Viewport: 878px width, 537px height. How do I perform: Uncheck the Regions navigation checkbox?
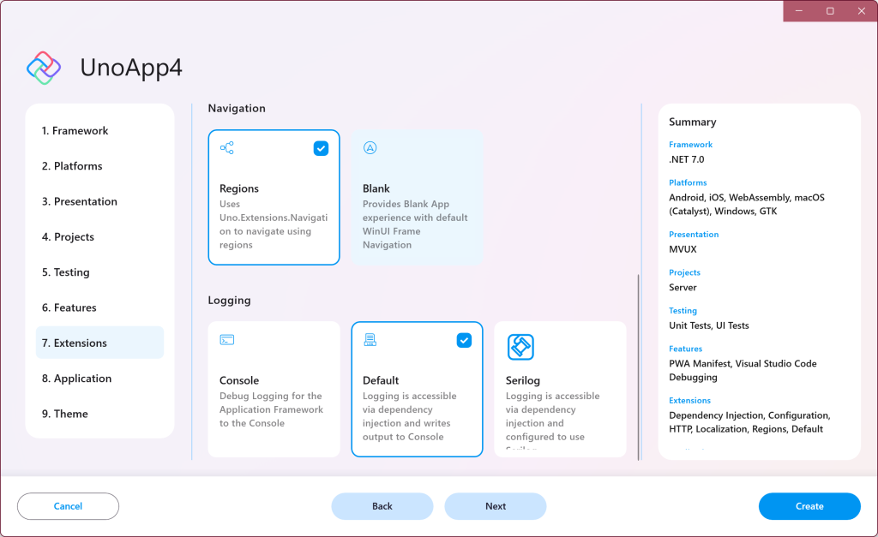pos(321,149)
